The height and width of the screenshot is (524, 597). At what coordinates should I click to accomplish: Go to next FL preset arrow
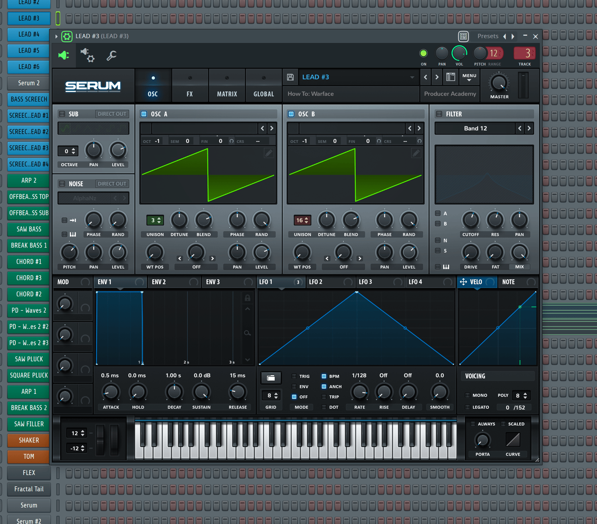513,36
